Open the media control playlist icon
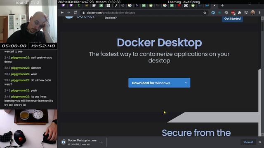Image resolution: width=264 pixels, height=148 pixels. (x=246, y=13)
